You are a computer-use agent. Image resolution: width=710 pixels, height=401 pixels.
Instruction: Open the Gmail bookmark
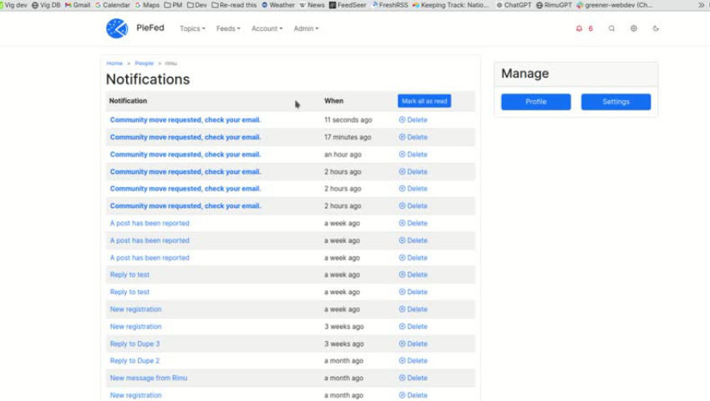pos(78,5)
